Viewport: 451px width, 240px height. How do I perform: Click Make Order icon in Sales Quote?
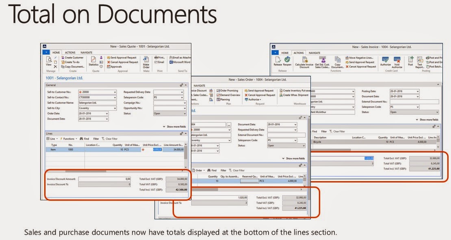(x=146, y=62)
